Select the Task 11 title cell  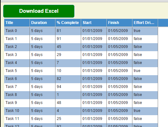[17, 119]
